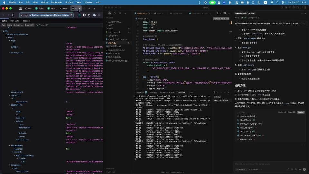Collapse the responses node in JSON
The image size is (309, 174).
click(9, 165)
